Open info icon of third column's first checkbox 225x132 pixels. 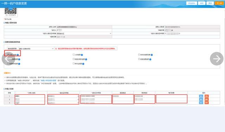coord(152,55)
